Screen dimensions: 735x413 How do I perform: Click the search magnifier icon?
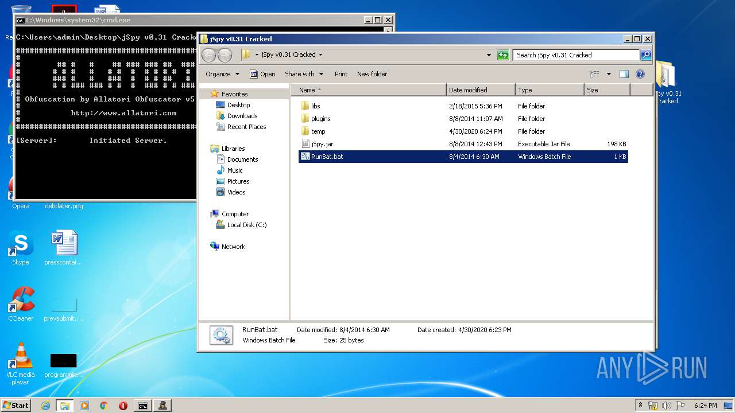[x=646, y=55]
